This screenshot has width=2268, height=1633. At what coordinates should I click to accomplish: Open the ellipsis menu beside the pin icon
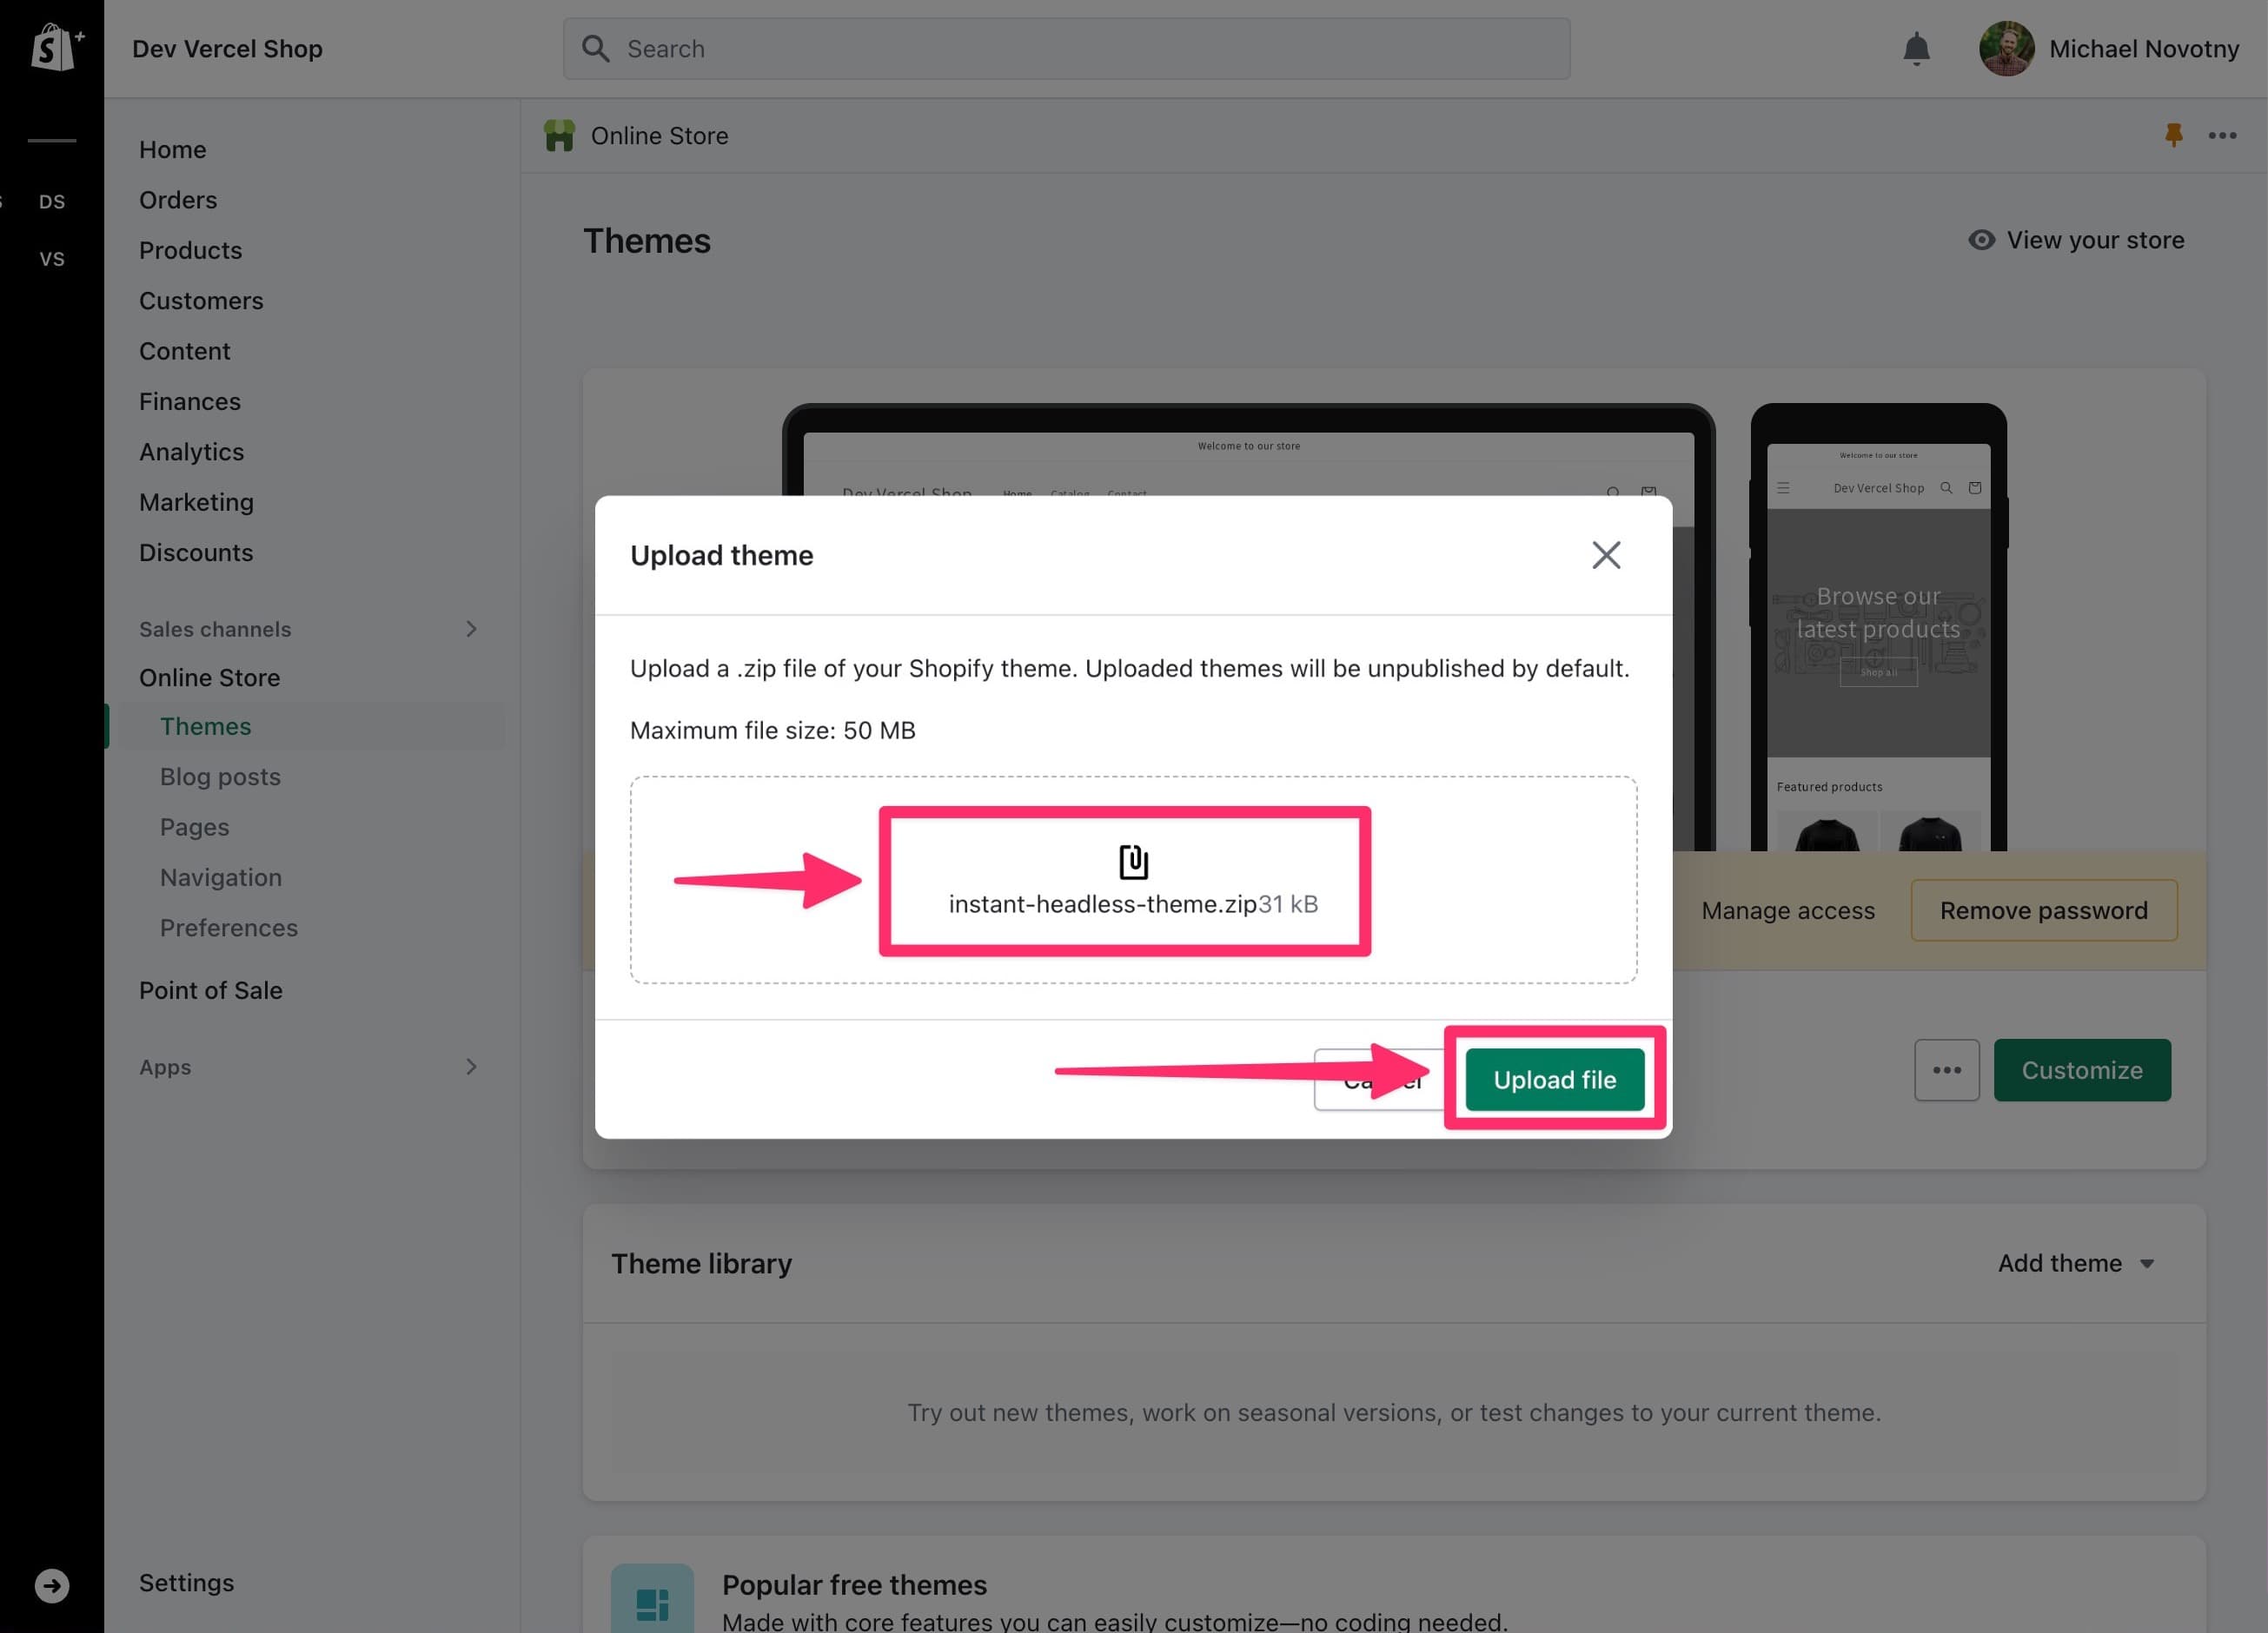[x=2222, y=135]
